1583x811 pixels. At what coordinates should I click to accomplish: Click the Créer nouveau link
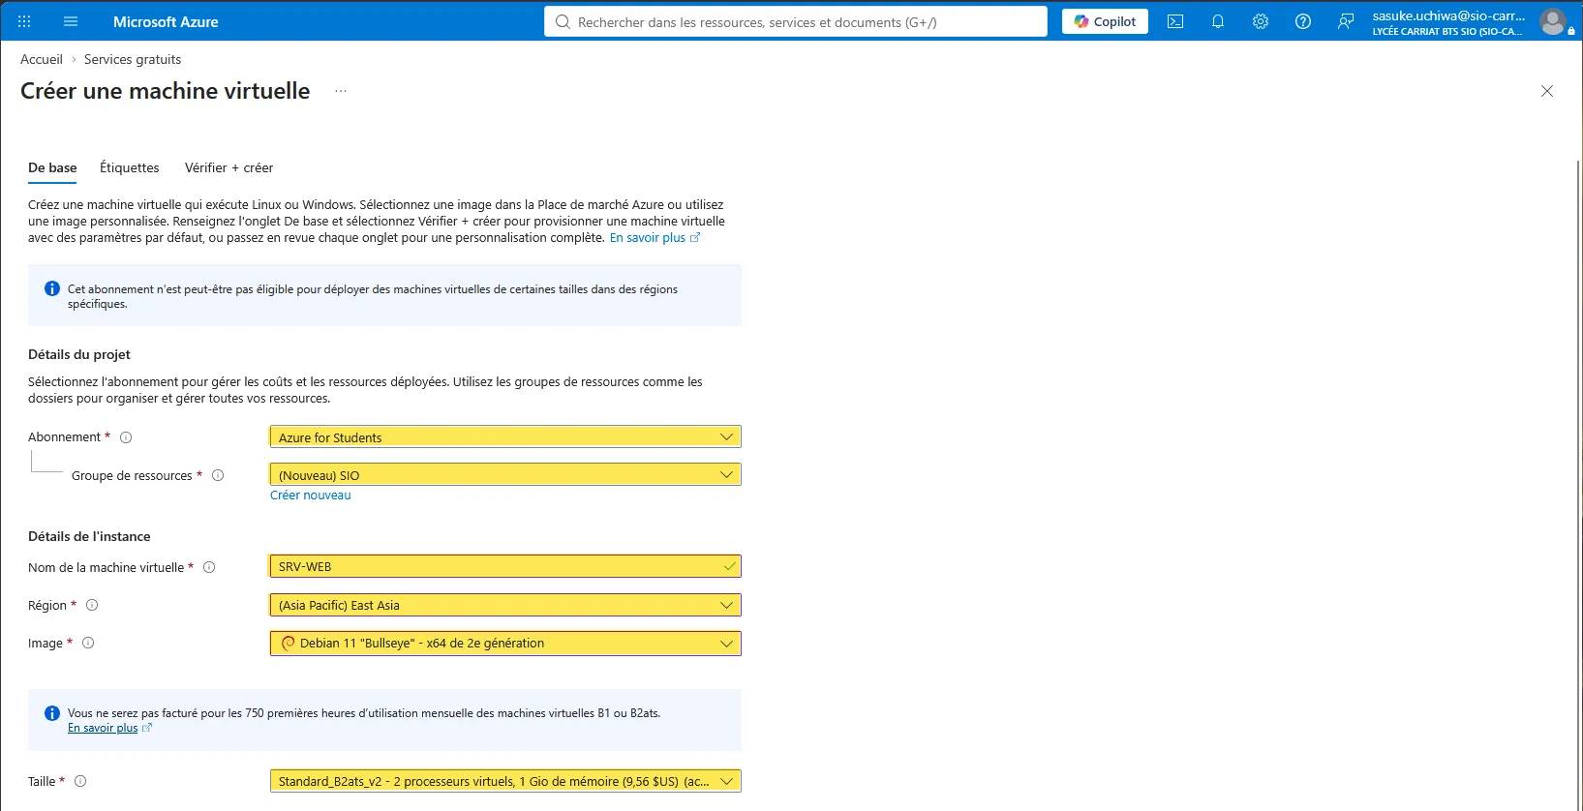tap(311, 496)
